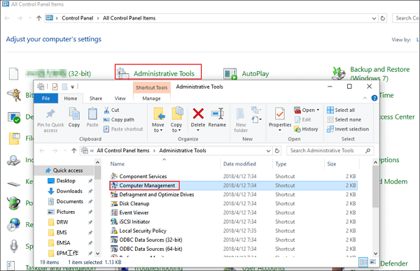Click Copy path in the Clipboard group
420x271 pixels.
point(119,119)
